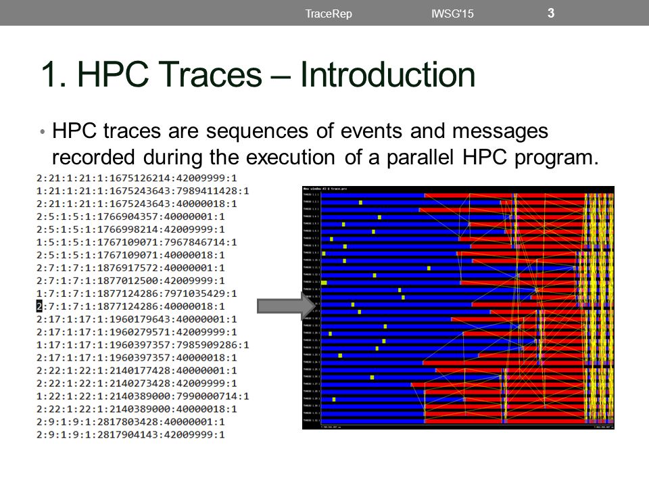The image size is (649, 487).
Task: Select line 2:5:1:5:1:1767109071:40000018:1
Action: (130, 255)
